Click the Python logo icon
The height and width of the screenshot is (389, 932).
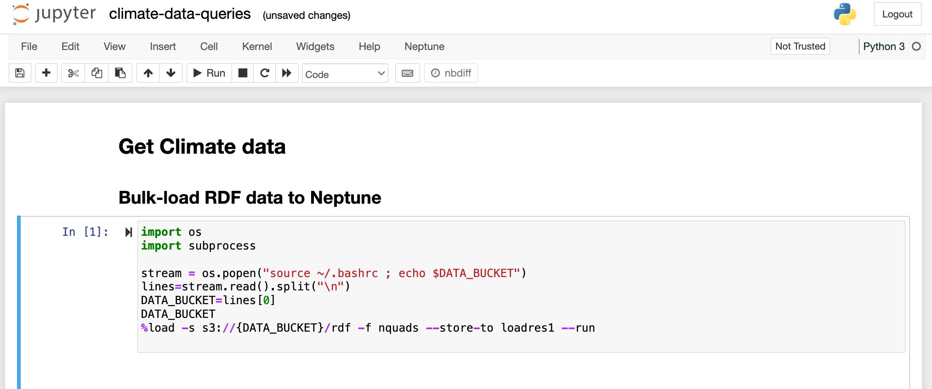tap(845, 14)
